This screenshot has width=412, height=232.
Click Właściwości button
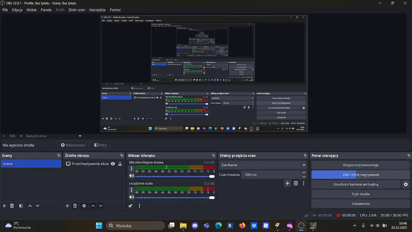coord(73,145)
